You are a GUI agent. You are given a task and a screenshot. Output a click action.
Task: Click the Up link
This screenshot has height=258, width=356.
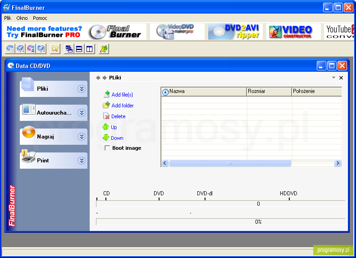point(114,127)
